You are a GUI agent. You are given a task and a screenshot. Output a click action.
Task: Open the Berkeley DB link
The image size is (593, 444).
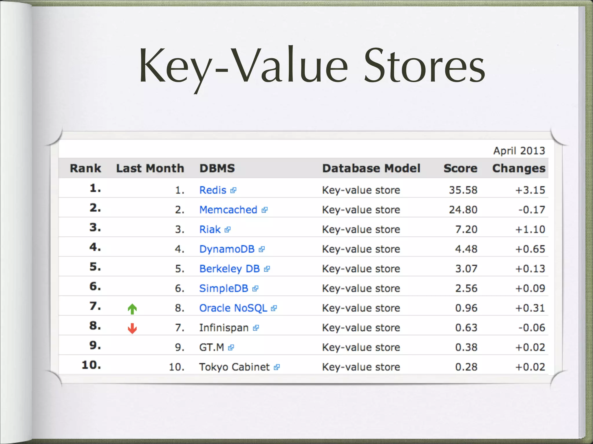point(230,269)
